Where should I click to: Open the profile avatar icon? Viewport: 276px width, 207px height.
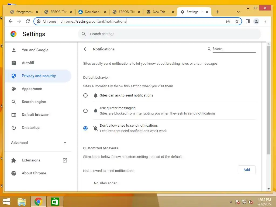click(256, 21)
